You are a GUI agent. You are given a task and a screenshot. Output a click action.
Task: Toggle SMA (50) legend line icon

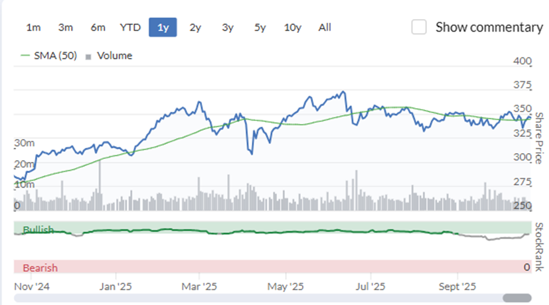pos(25,56)
